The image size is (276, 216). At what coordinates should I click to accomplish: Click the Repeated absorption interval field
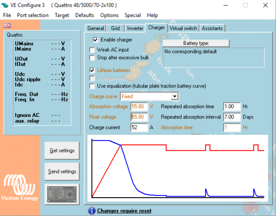(x=231, y=117)
